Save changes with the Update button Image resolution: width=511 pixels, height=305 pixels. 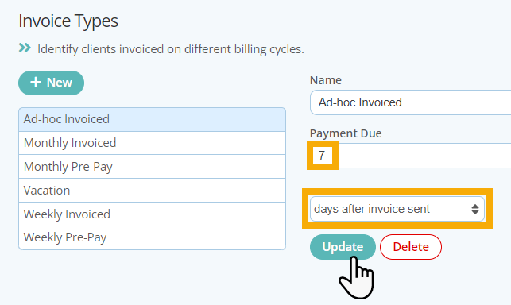[343, 247]
